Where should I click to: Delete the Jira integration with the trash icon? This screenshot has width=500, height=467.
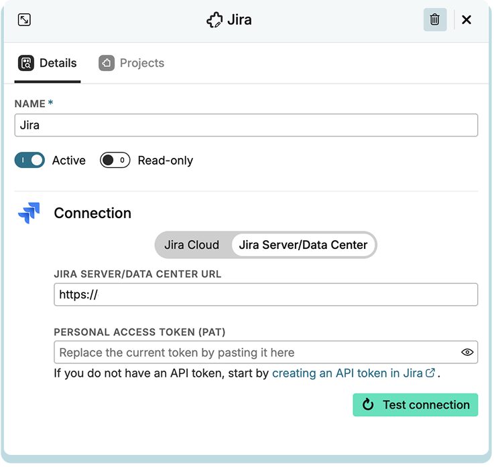click(x=434, y=19)
